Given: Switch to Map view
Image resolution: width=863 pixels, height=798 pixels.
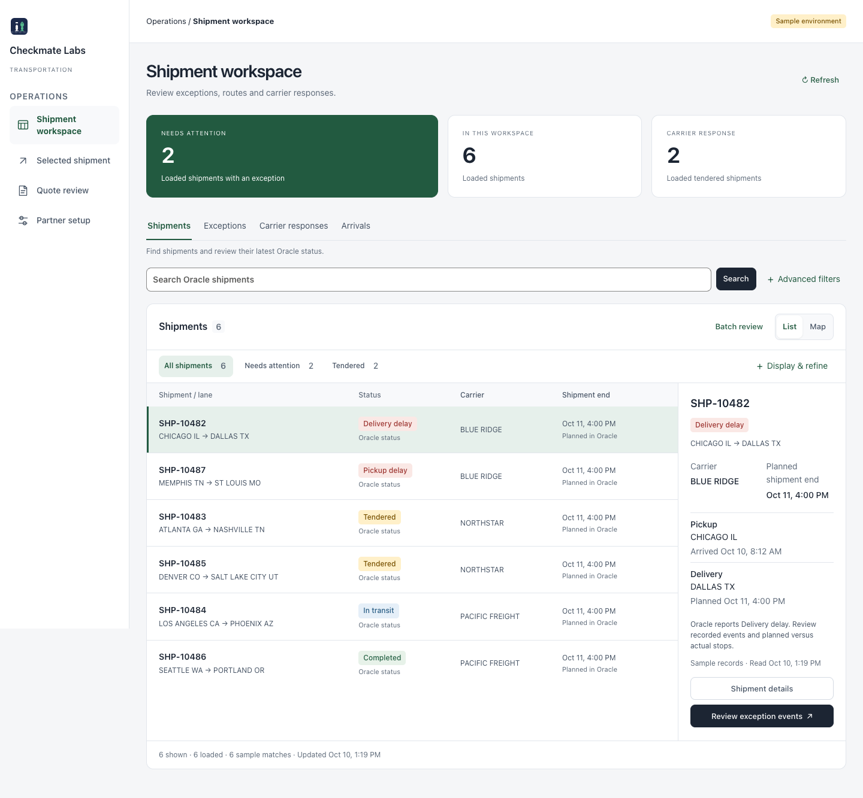Looking at the screenshot, I should (817, 327).
